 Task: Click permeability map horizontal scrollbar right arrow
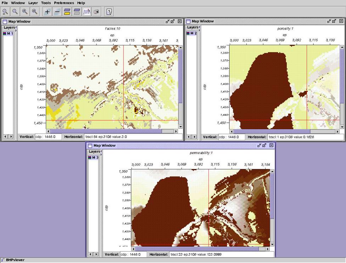pos(267,249)
